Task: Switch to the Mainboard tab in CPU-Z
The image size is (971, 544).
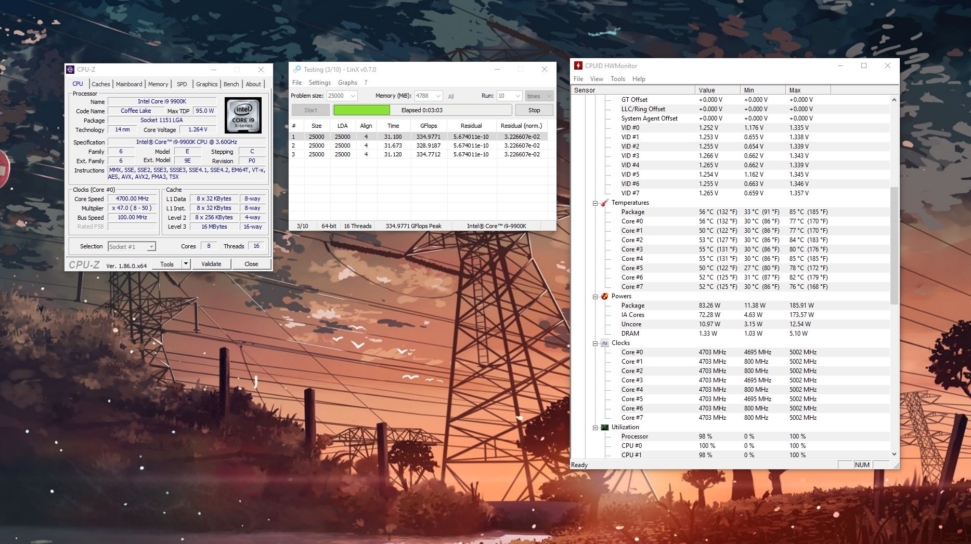Action: point(129,84)
